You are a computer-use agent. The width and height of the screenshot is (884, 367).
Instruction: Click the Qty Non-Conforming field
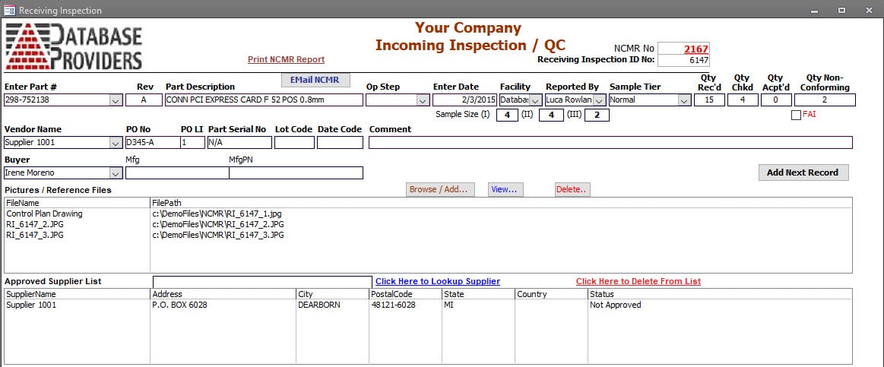pyautogui.click(x=825, y=100)
